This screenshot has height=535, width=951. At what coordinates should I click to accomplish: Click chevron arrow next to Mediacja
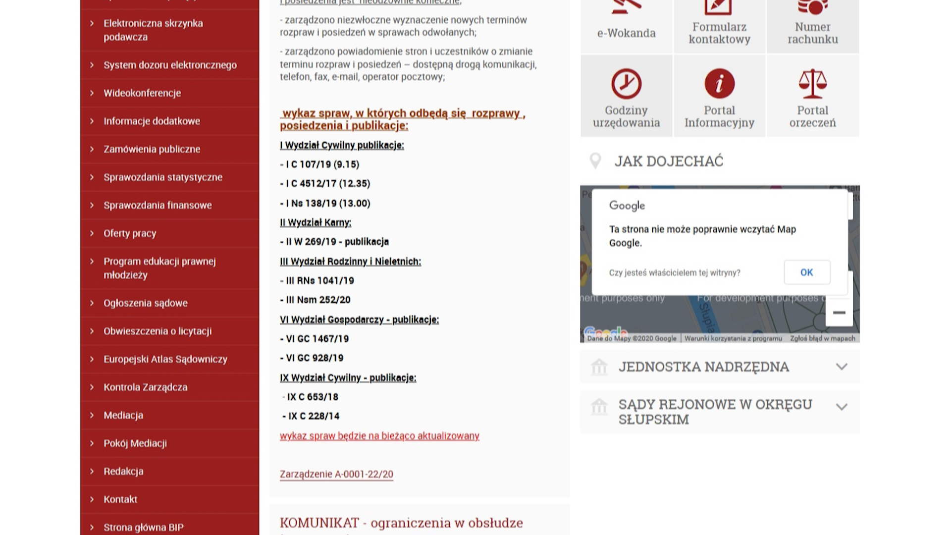point(92,415)
